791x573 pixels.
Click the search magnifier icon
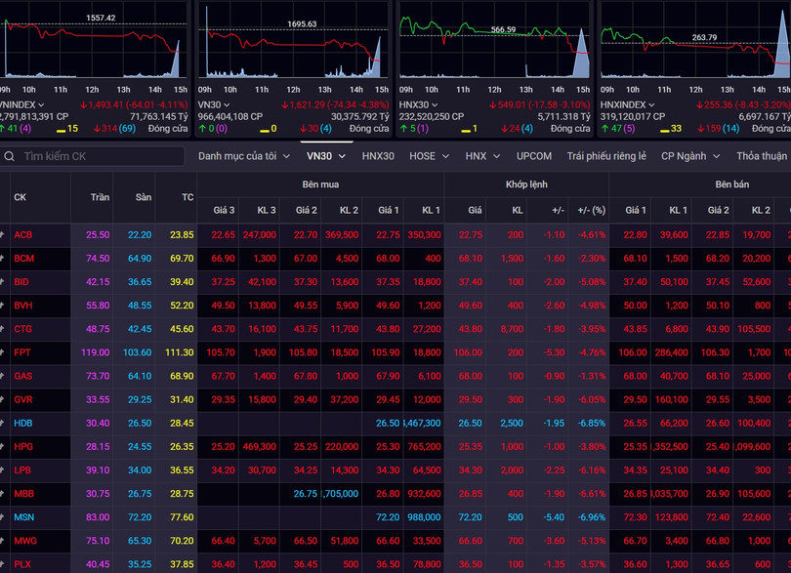(10, 156)
